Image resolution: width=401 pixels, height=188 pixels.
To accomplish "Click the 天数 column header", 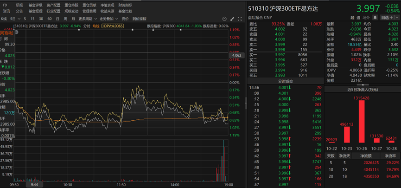I will pos(331,156).
